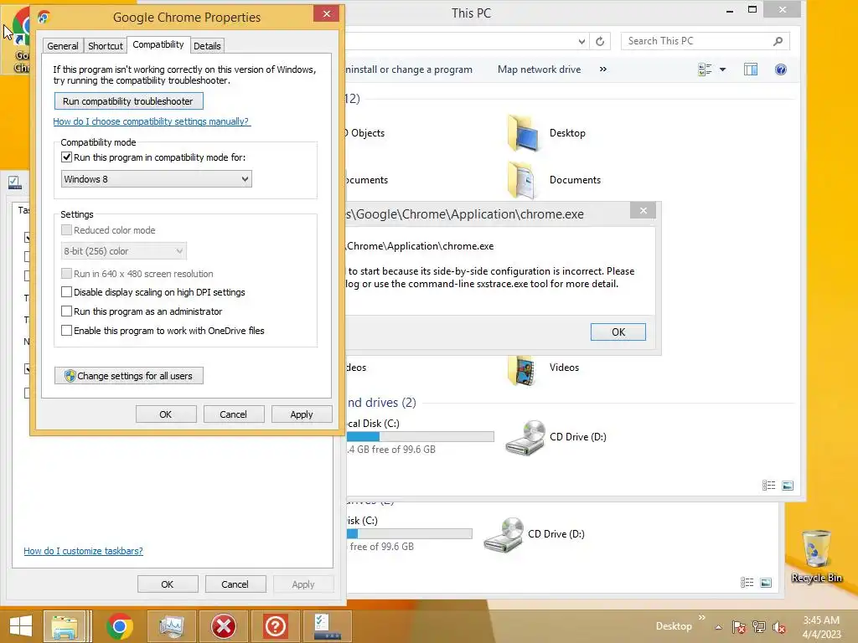This screenshot has height=643, width=858.
Task: Click the red question mark taskbar icon
Action: click(x=275, y=626)
